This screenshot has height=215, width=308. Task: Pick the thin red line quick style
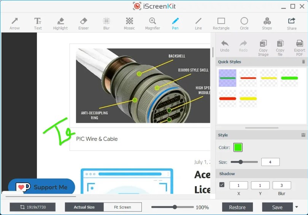[248, 78]
